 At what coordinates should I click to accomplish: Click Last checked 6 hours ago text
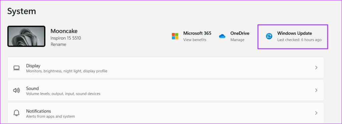[x=299, y=40]
